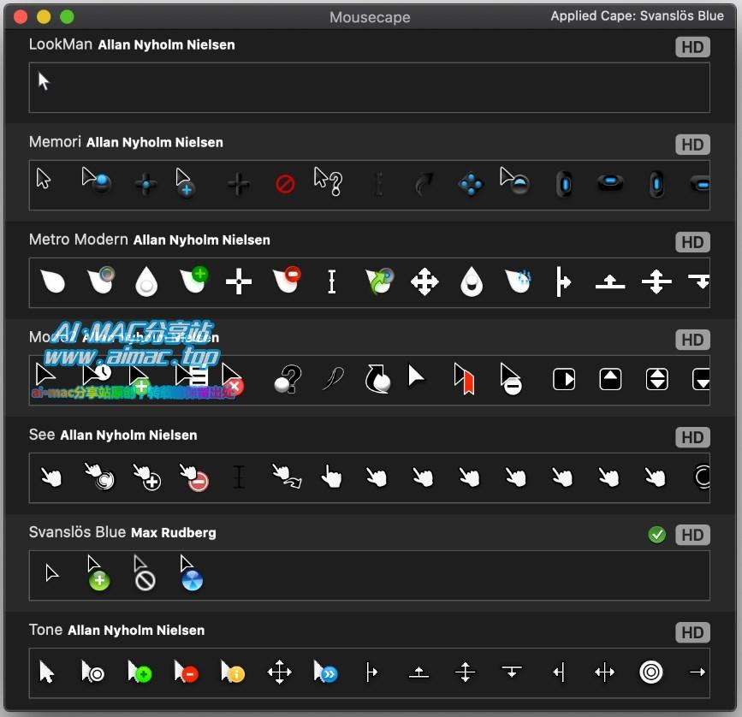Click the blue four-way move cursor in Memori
This screenshot has height=717, width=742.
click(x=471, y=184)
